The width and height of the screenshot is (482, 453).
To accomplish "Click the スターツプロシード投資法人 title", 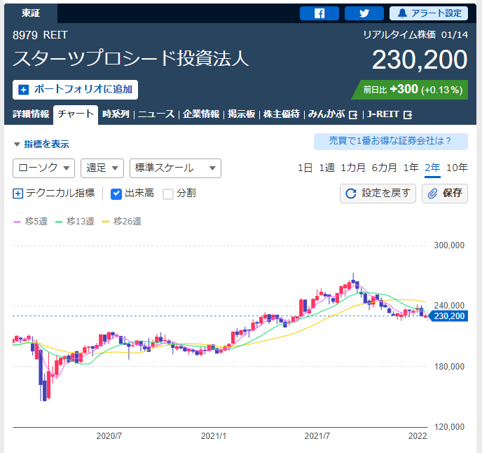I will point(130,58).
